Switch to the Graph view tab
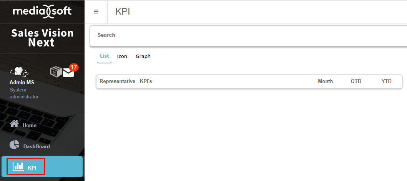Image resolution: width=407 pixels, height=181 pixels. [143, 56]
